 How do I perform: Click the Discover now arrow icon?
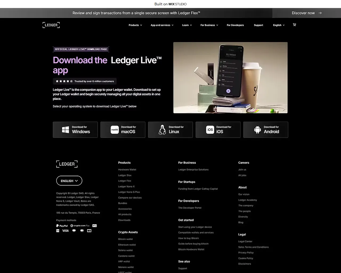tap(320, 13)
